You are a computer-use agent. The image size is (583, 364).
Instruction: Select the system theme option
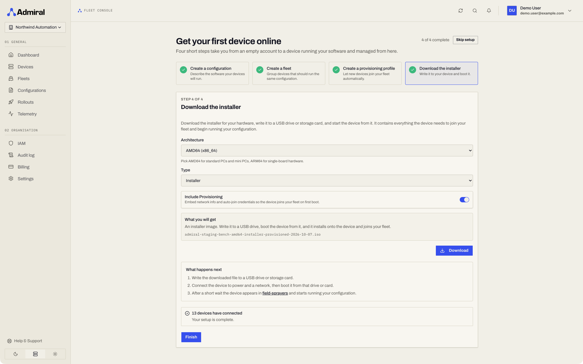(35, 354)
